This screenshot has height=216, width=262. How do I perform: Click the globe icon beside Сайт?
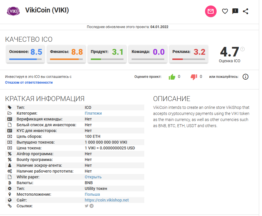(10, 200)
